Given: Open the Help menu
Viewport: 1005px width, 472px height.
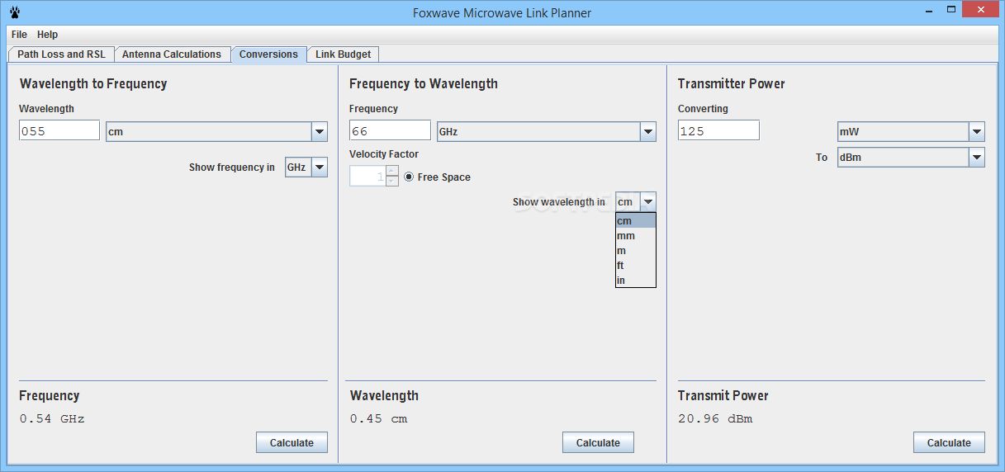Looking at the screenshot, I should tap(47, 35).
